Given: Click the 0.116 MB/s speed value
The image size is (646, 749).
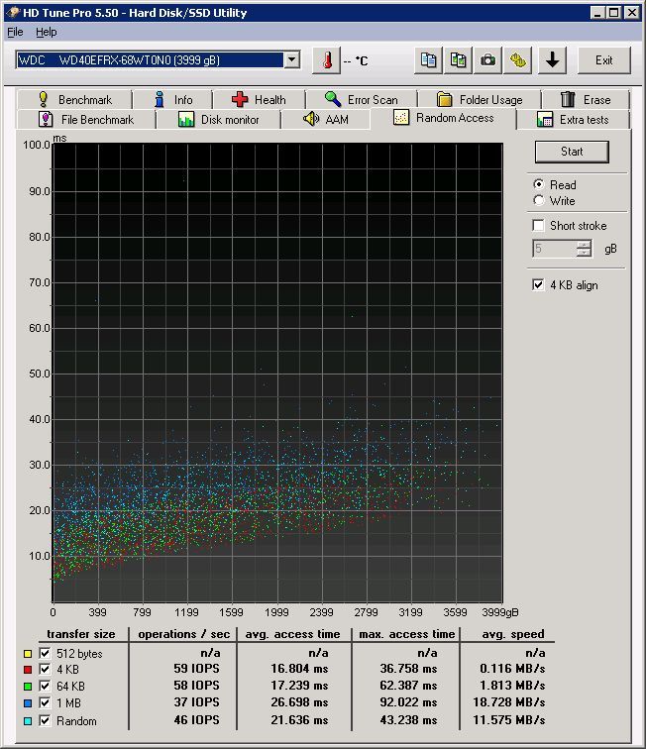Looking at the screenshot, I should pos(512,669).
